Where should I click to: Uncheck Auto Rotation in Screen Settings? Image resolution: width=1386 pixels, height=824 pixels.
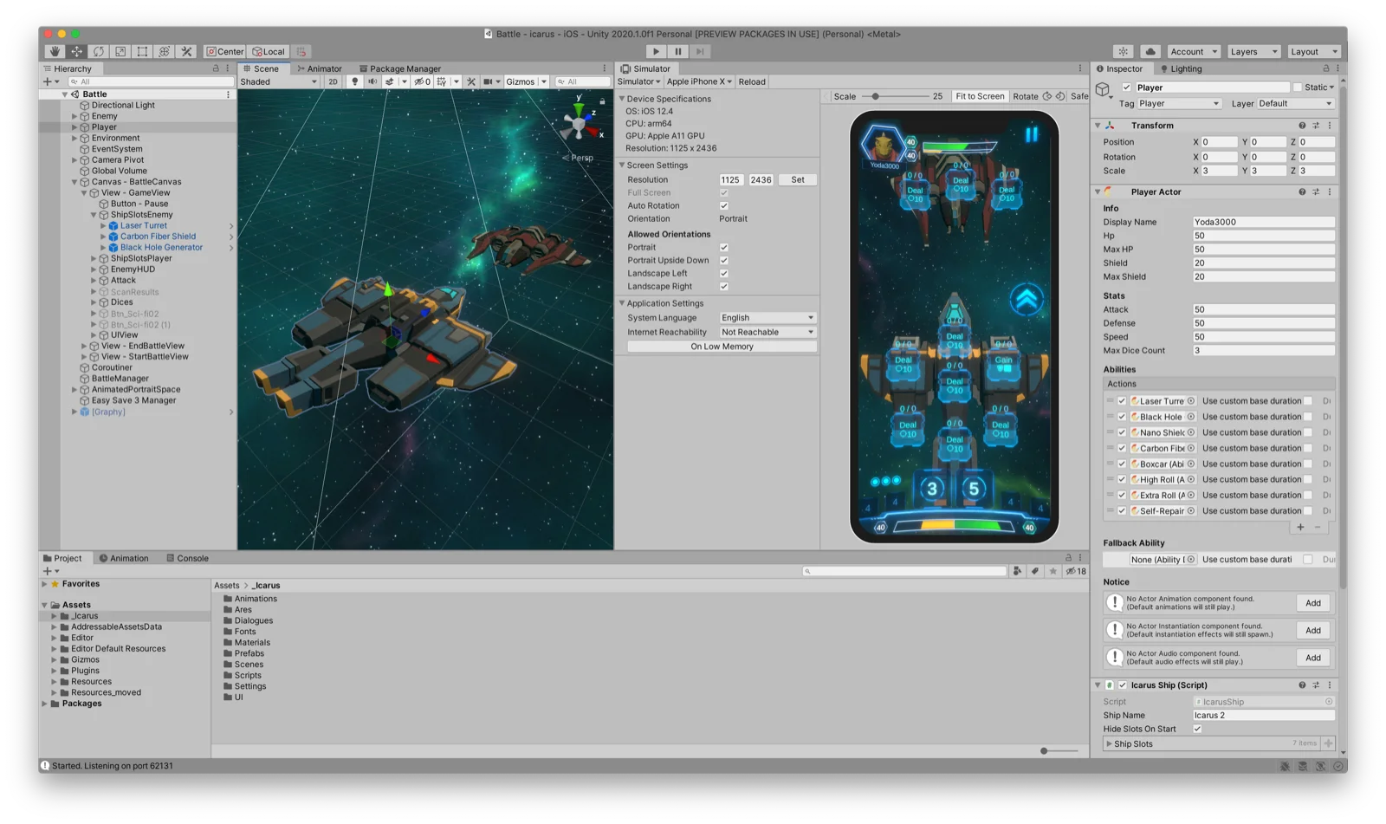click(x=724, y=205)
